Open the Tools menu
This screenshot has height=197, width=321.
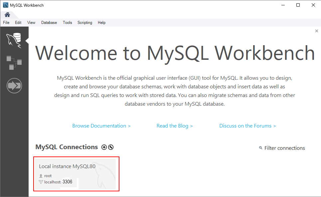(x=67, y=23)
